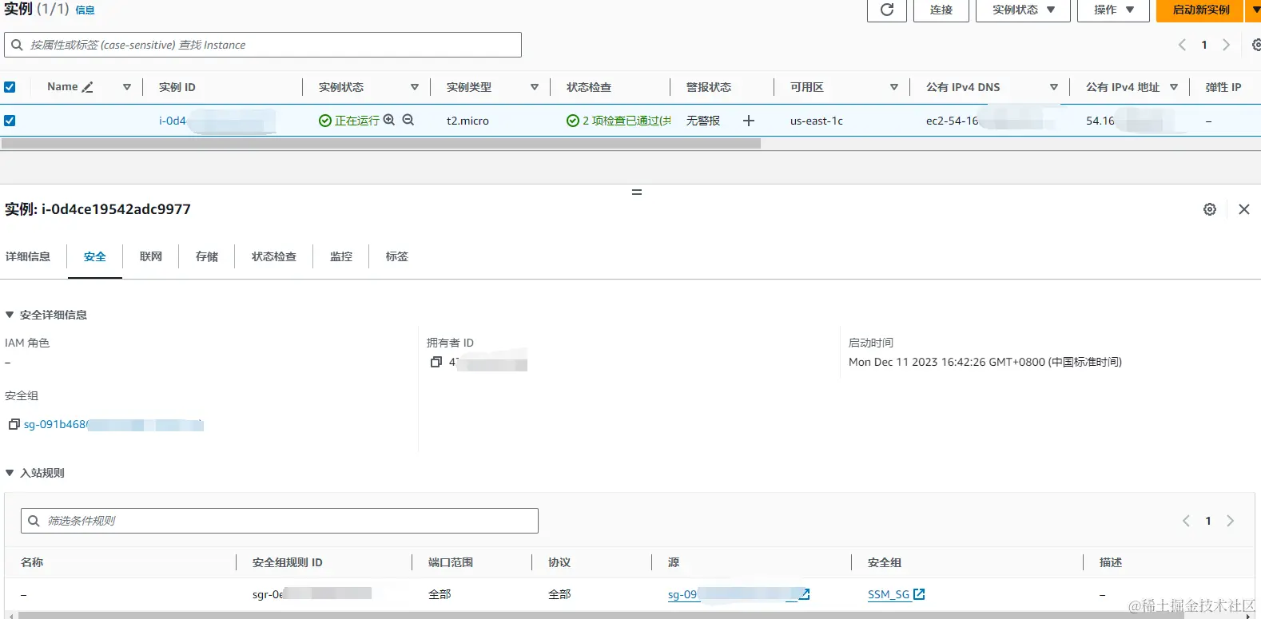Click the us-east-1c availability zone cell
This screenshot has height=619, width=1261.
coord(817,121)
